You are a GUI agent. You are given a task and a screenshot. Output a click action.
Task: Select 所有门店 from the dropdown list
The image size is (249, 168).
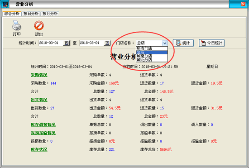[x=152, y=48]
